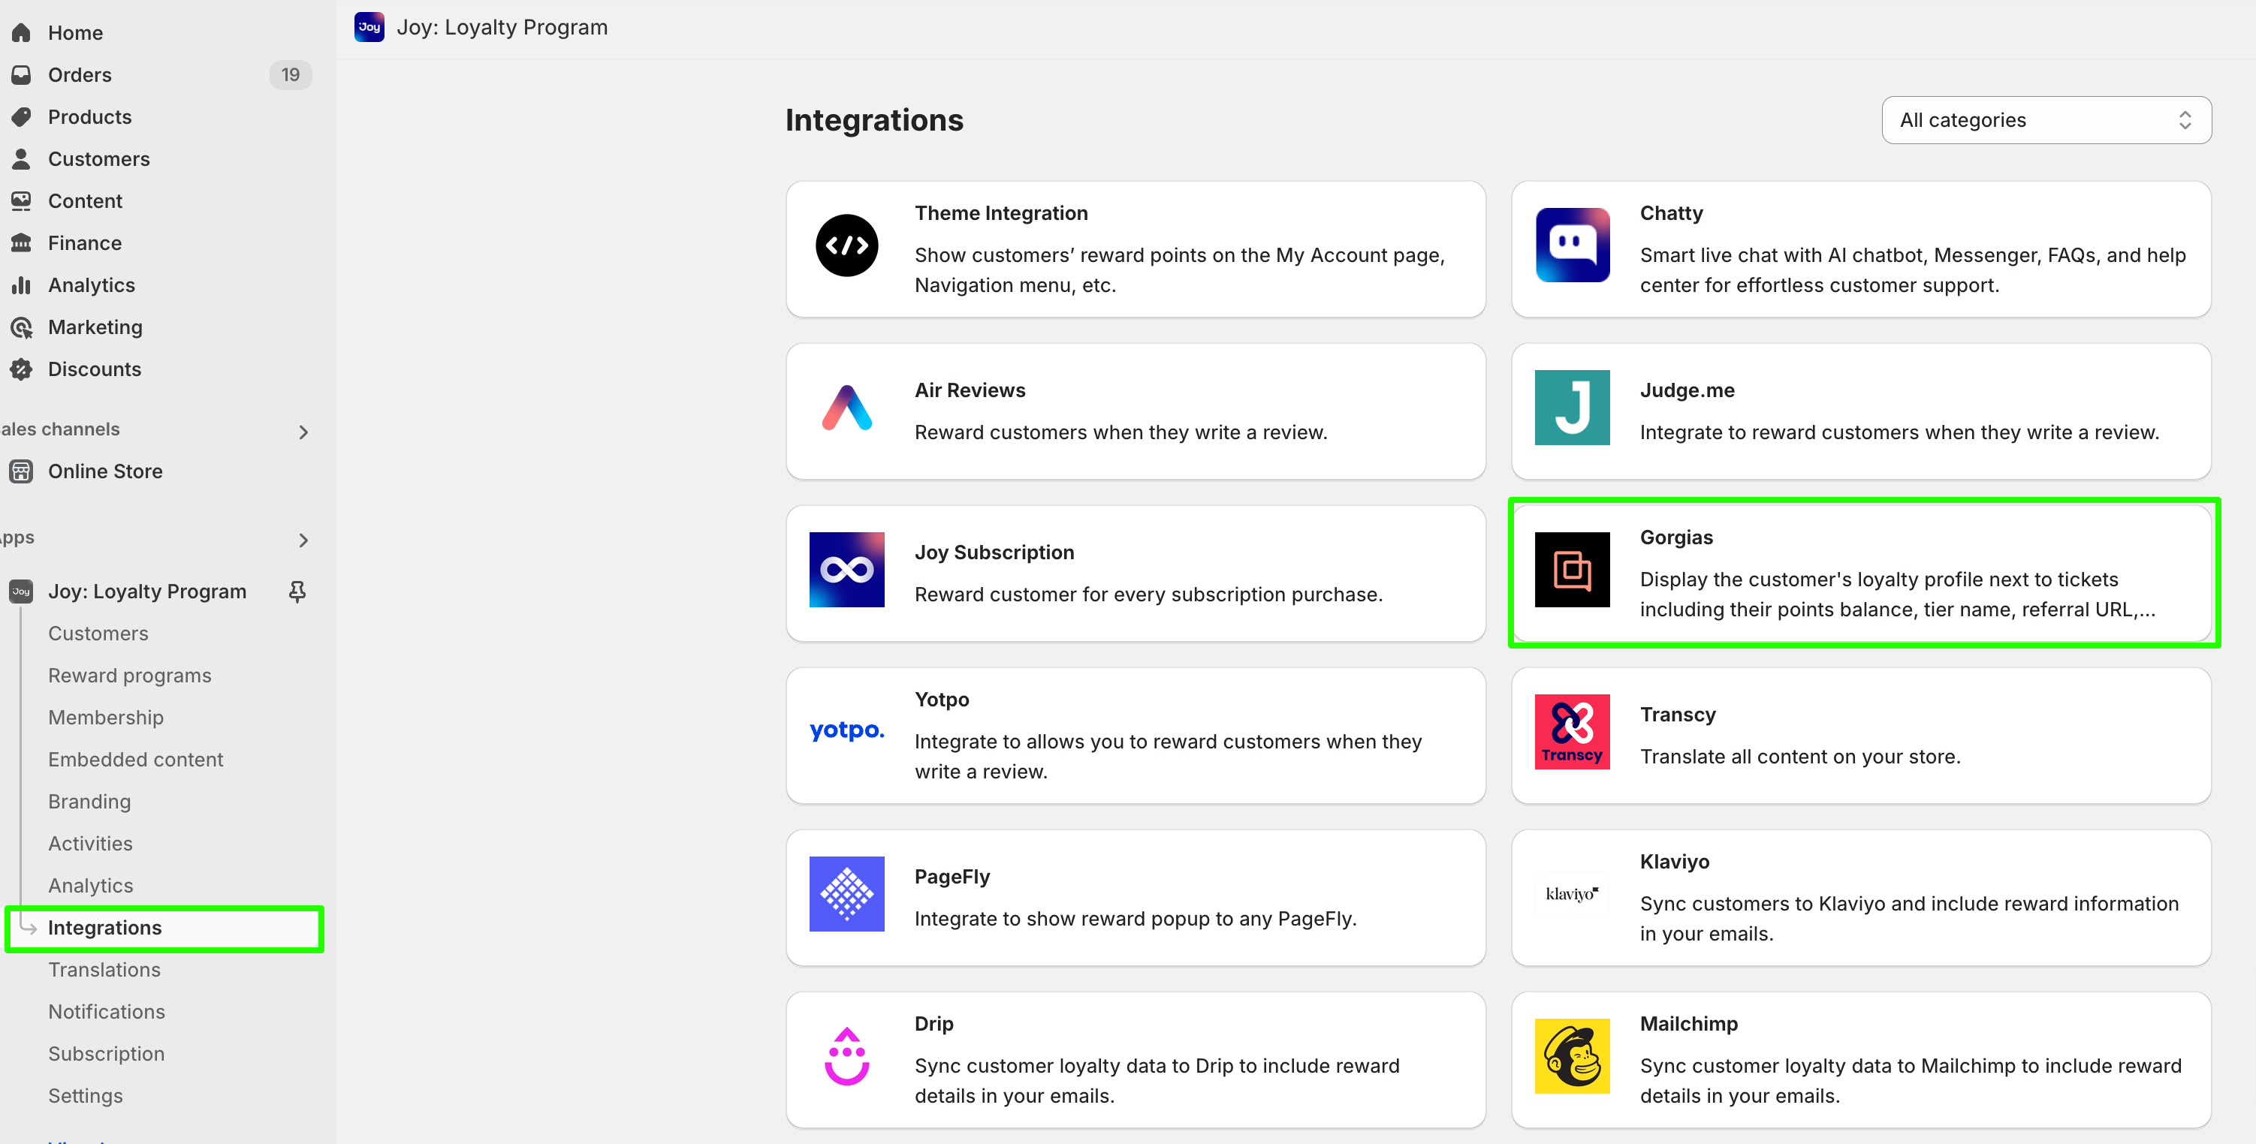Click the yotpo logo
The height and width of the screenshot is (1144, 2256).
[x=846, y=730]
